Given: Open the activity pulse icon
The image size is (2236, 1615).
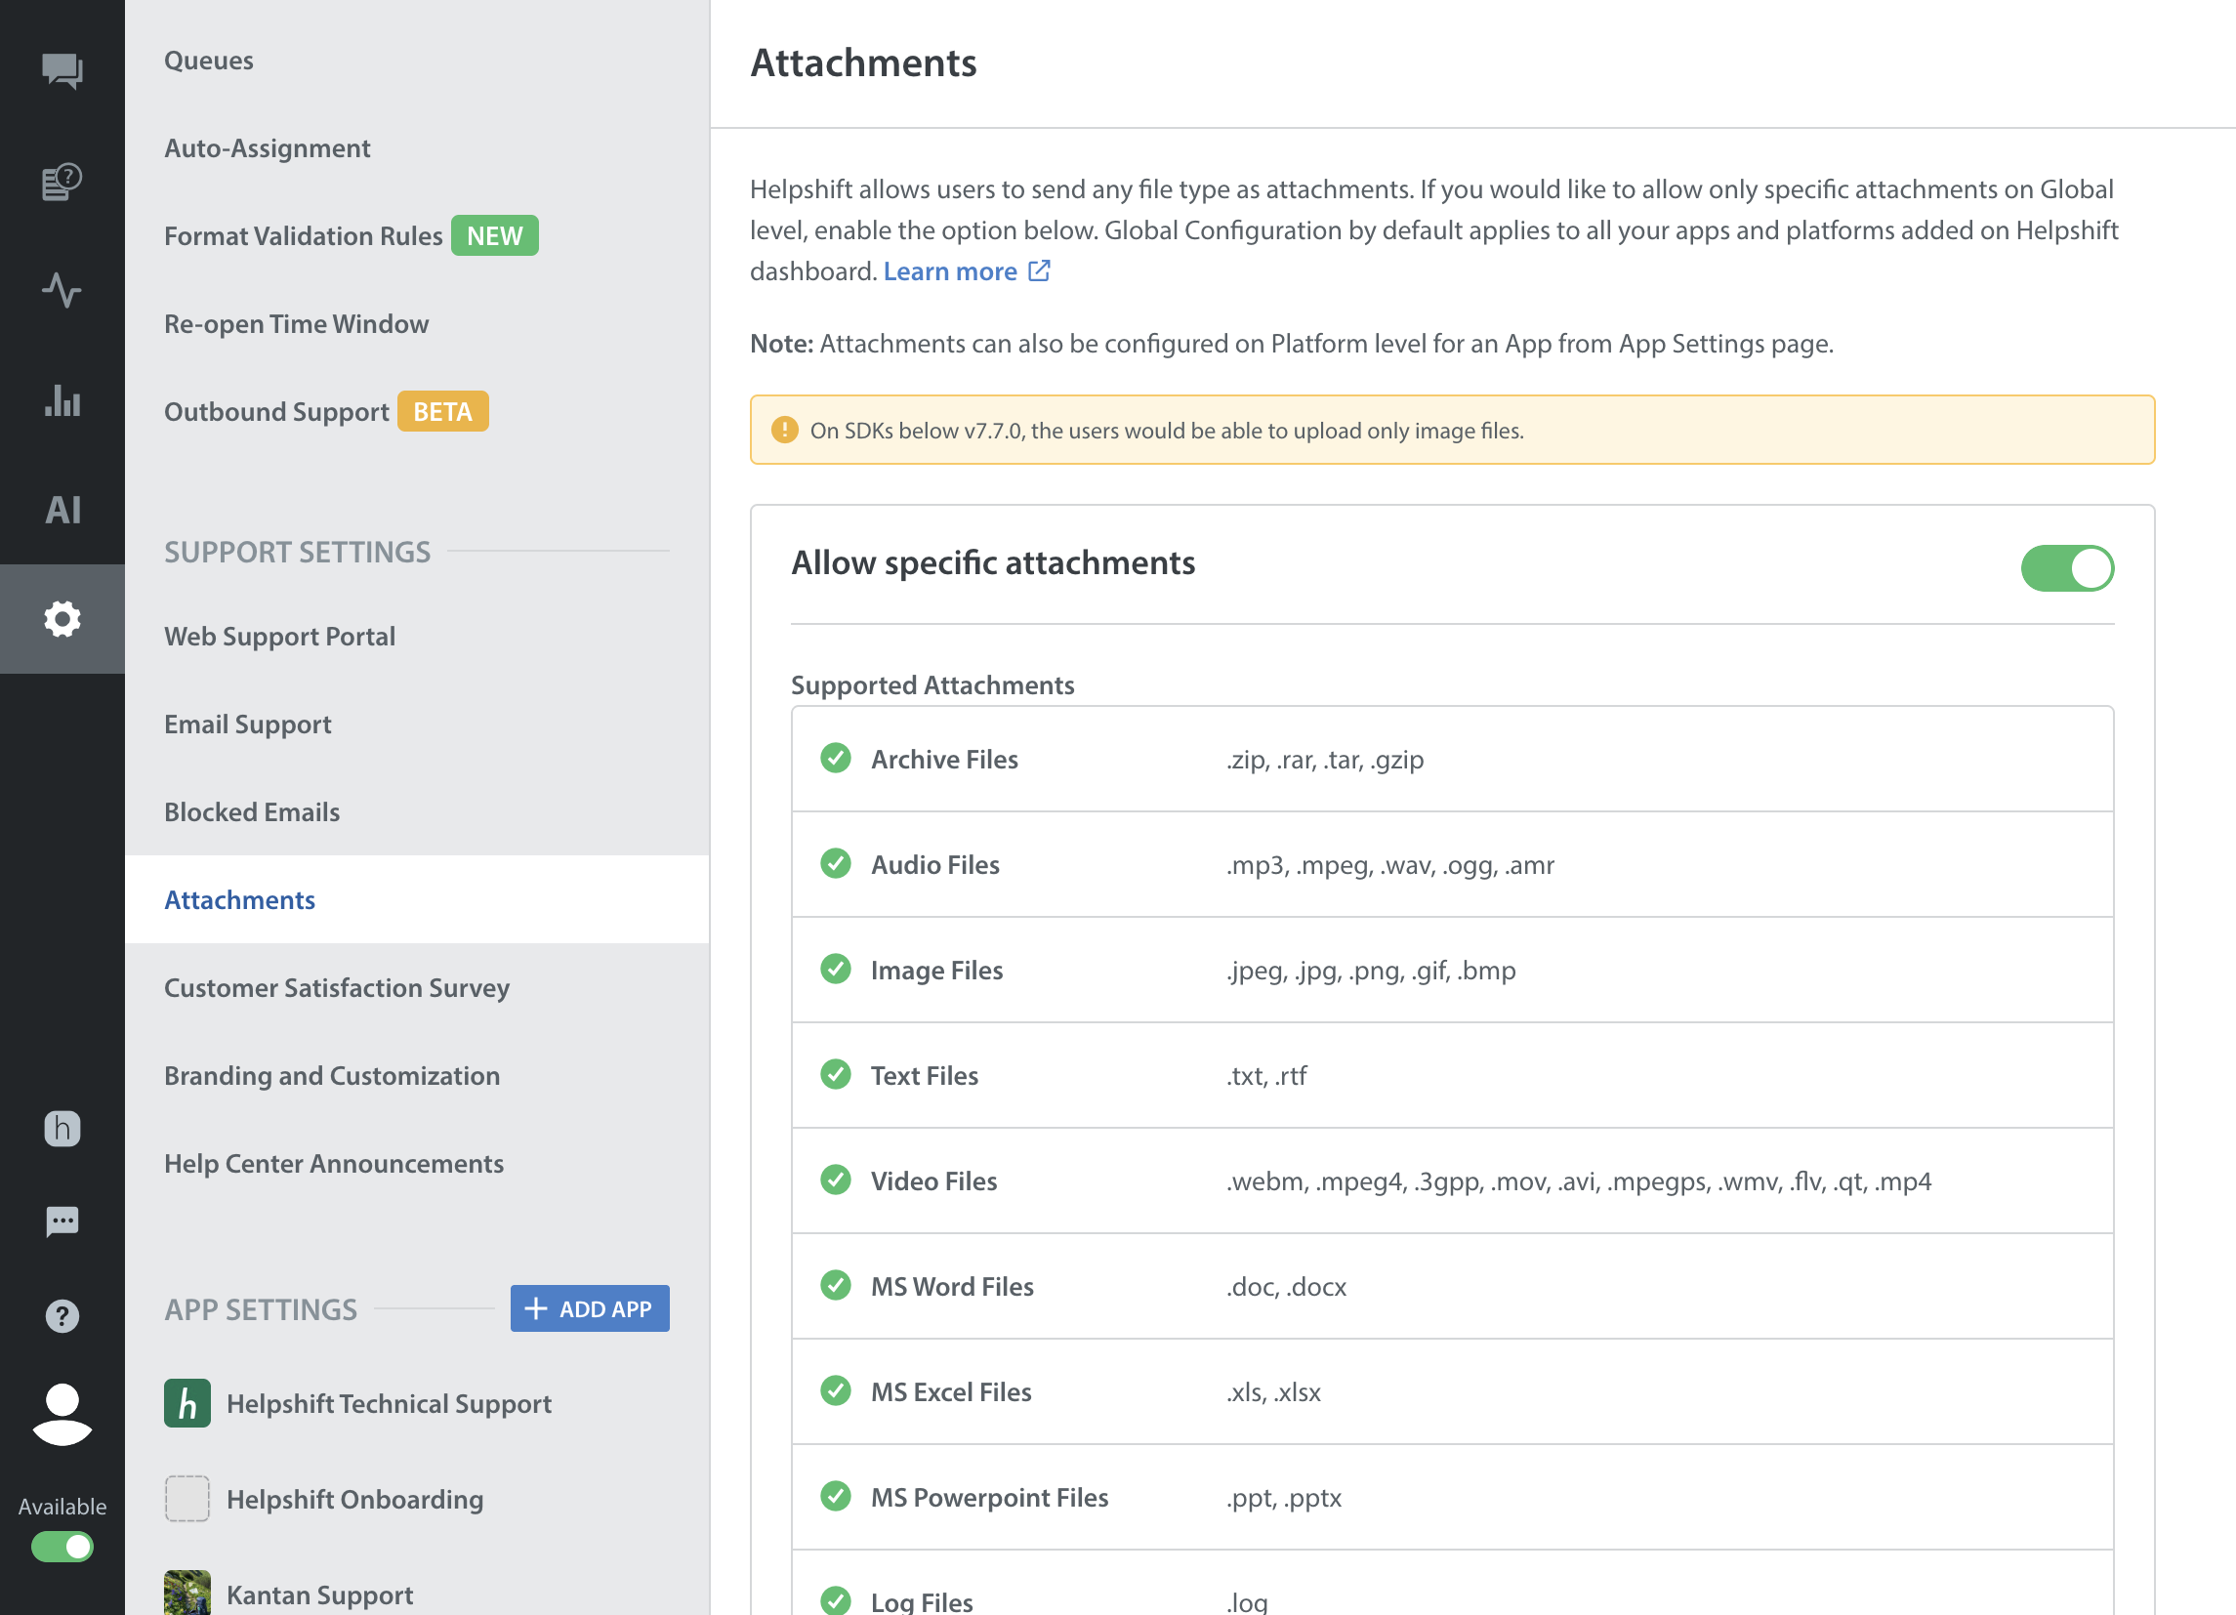Looking at the screenshot, I should click(x=62, y=290).
